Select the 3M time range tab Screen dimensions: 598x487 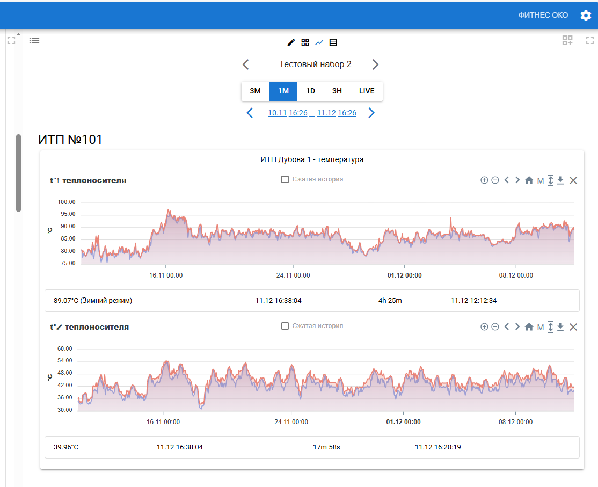point(255,91)
